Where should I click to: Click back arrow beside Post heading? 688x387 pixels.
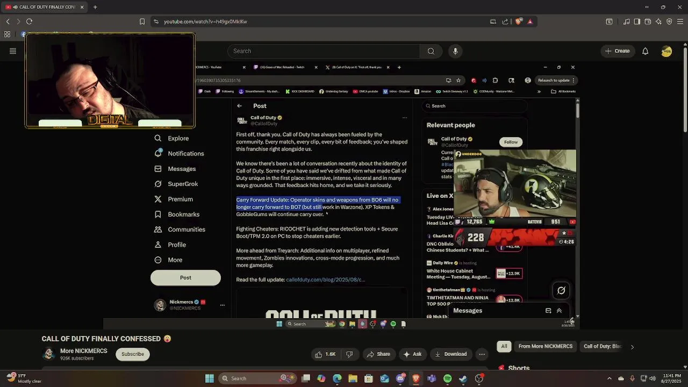(239, 106)
